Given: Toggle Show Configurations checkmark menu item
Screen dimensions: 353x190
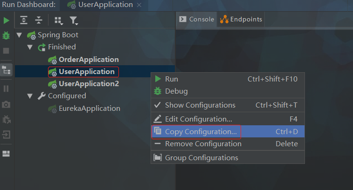Looking at the screenshot, I should pyautogui.click(x=200, y=105).
